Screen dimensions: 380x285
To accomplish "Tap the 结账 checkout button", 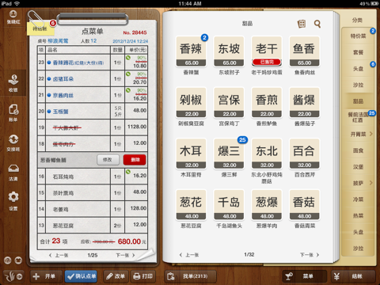I will coord(354,276).
